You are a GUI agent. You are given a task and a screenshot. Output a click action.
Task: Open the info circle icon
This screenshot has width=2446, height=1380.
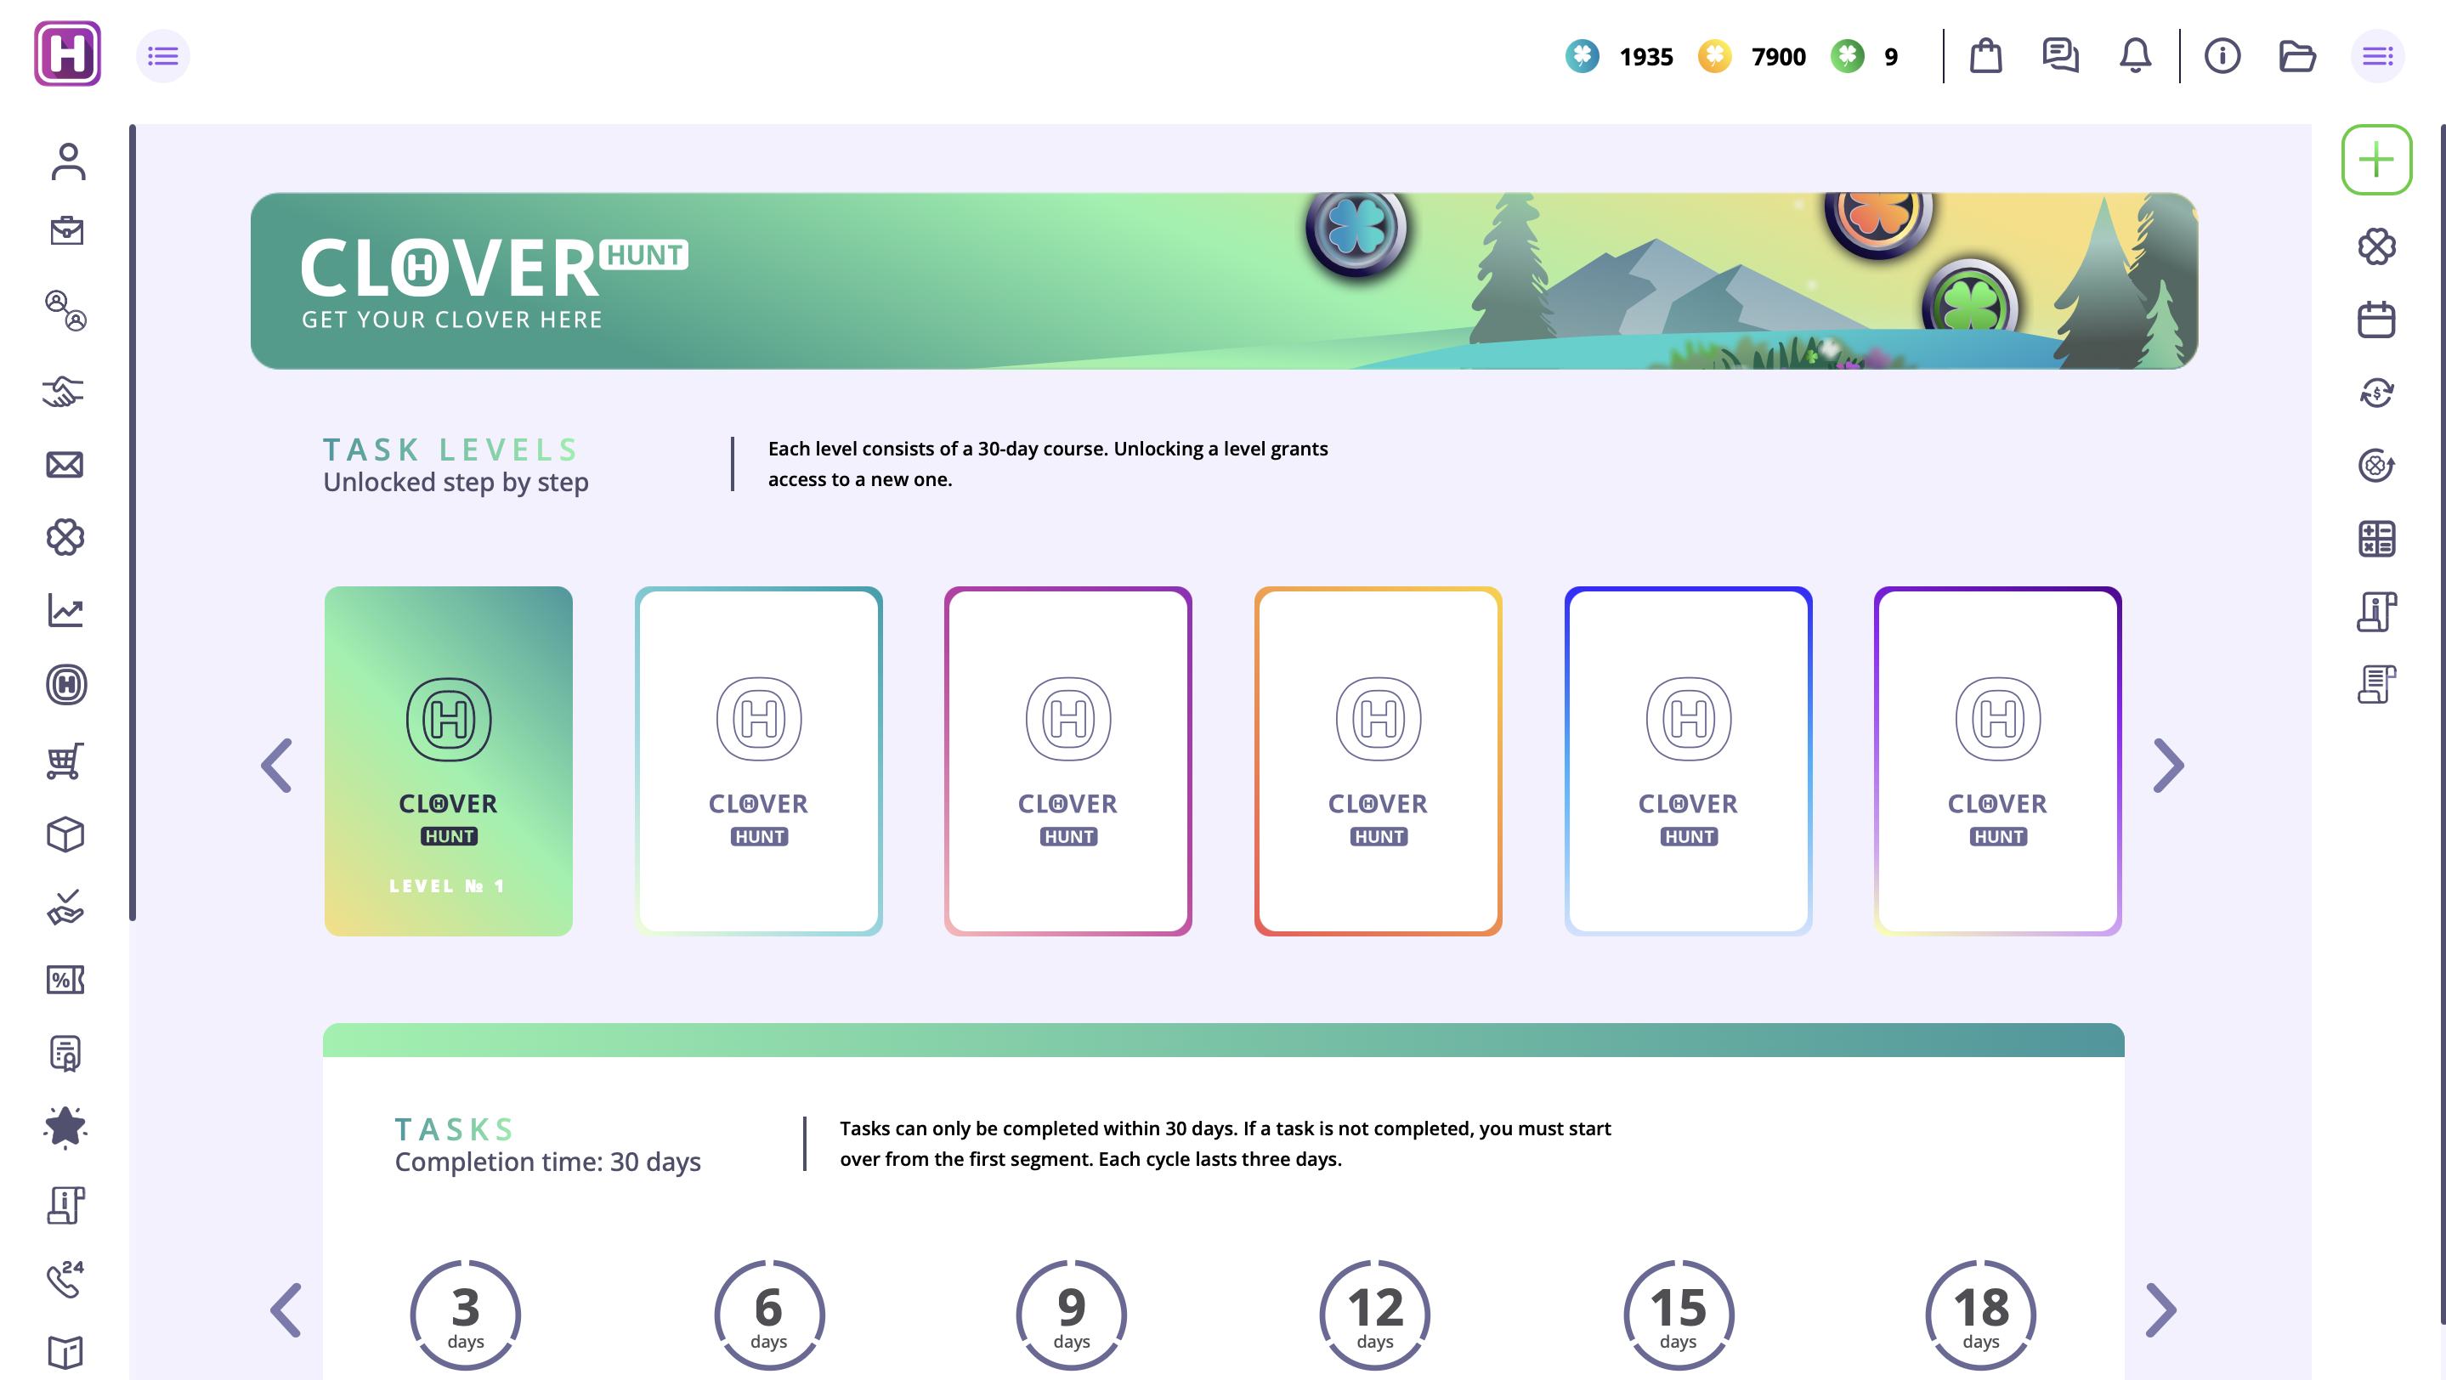2222,56
